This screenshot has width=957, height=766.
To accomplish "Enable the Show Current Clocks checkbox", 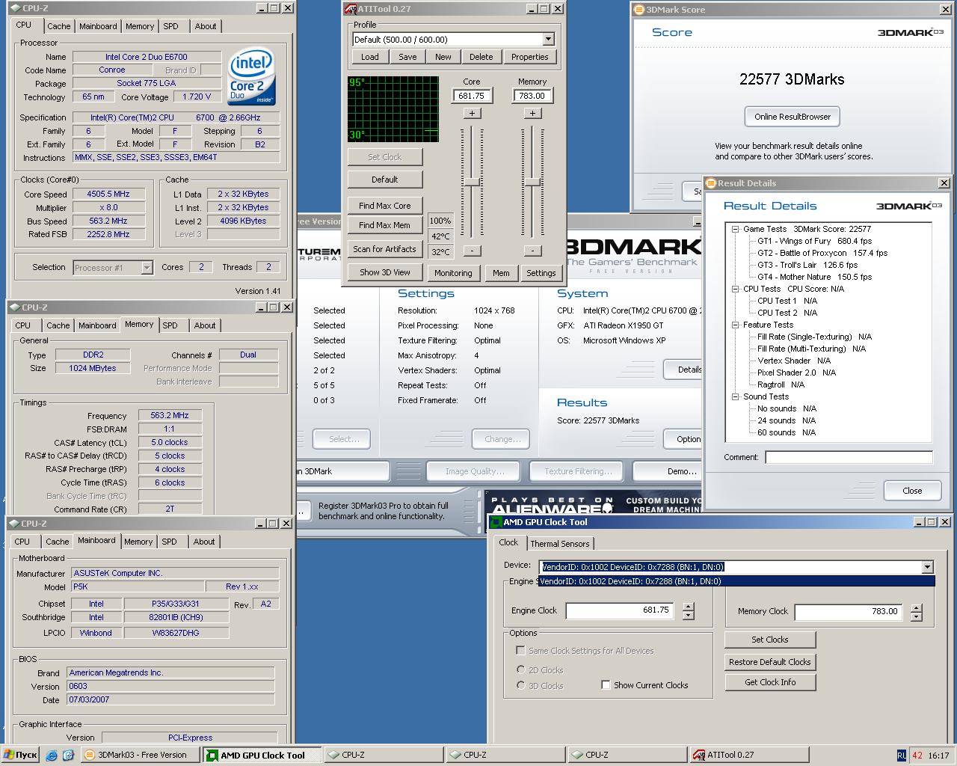I will tap(606, 685).
